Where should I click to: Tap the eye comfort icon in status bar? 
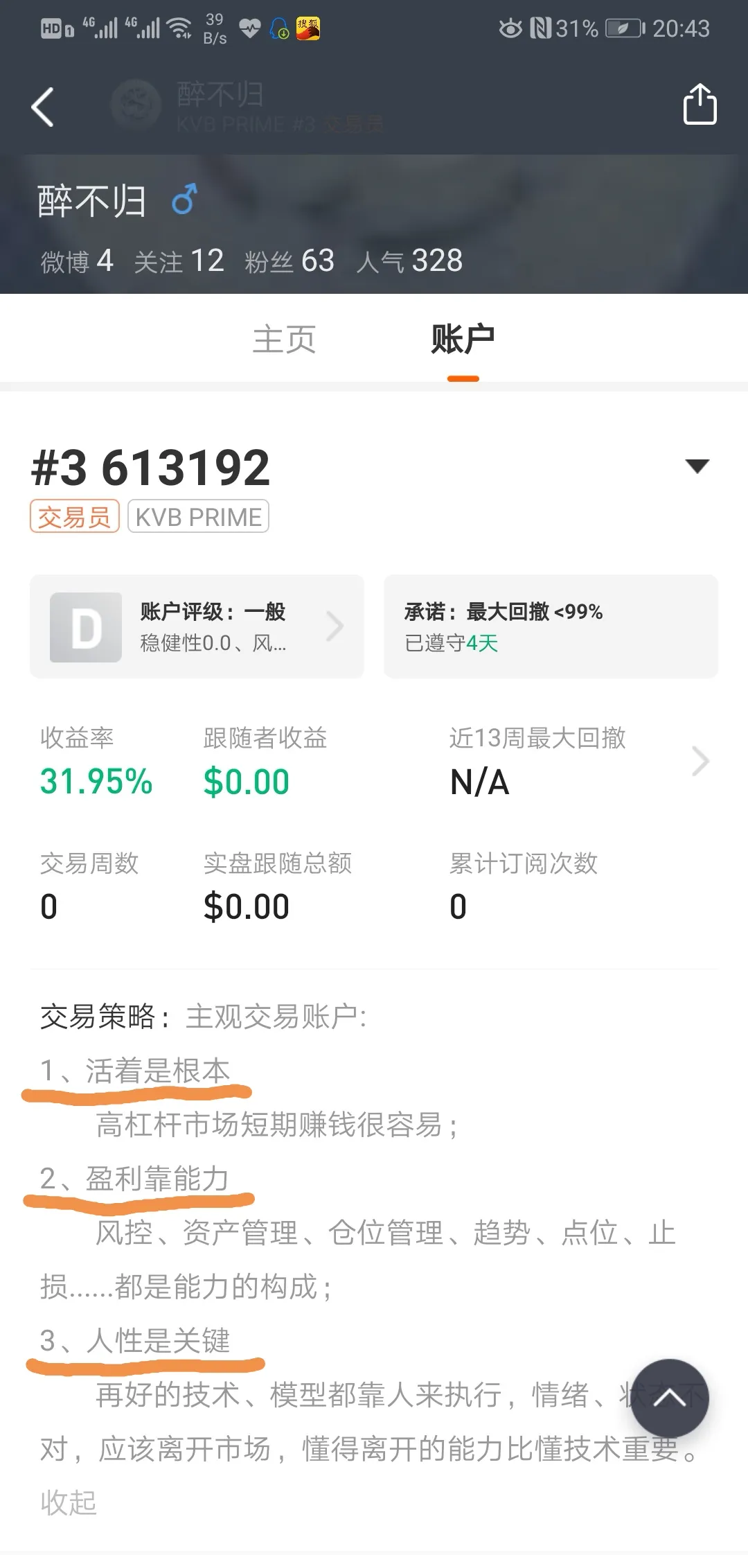511,28
